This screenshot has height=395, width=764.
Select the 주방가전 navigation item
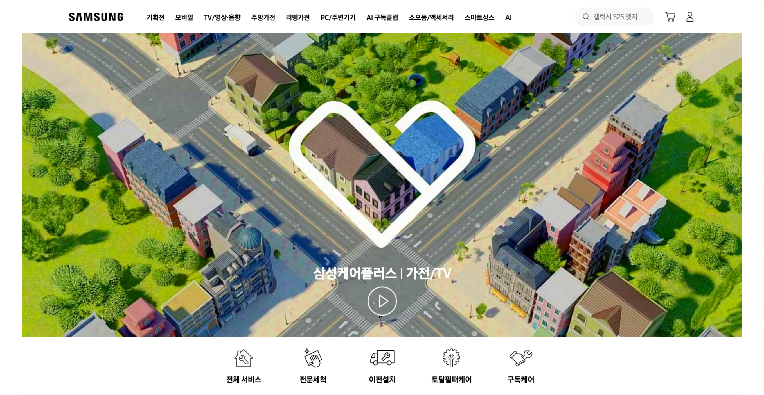263,17
